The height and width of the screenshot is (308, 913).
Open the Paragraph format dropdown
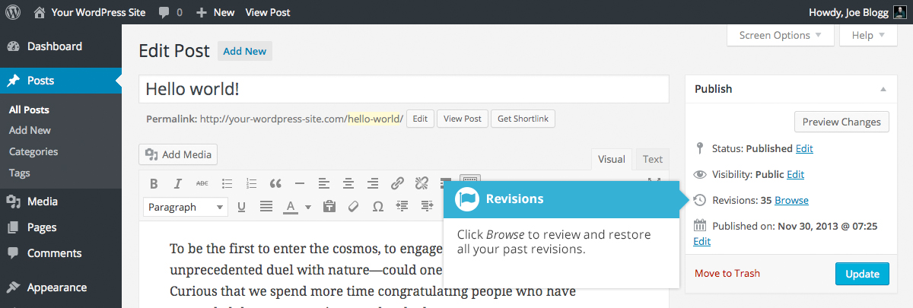click(186, 207)
